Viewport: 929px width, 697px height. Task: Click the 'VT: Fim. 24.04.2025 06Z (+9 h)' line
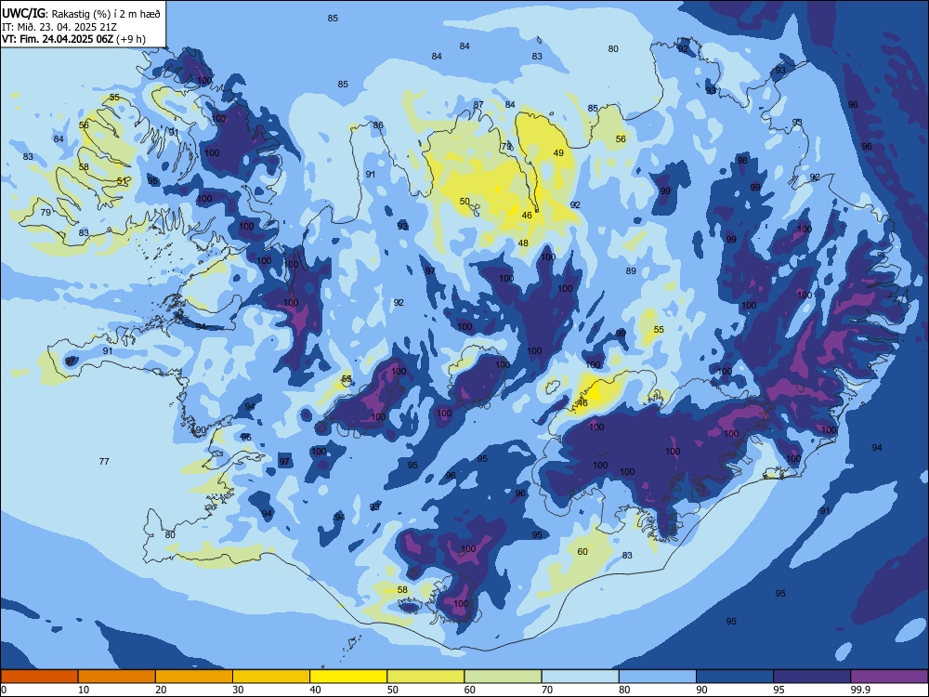pos(73,39)
